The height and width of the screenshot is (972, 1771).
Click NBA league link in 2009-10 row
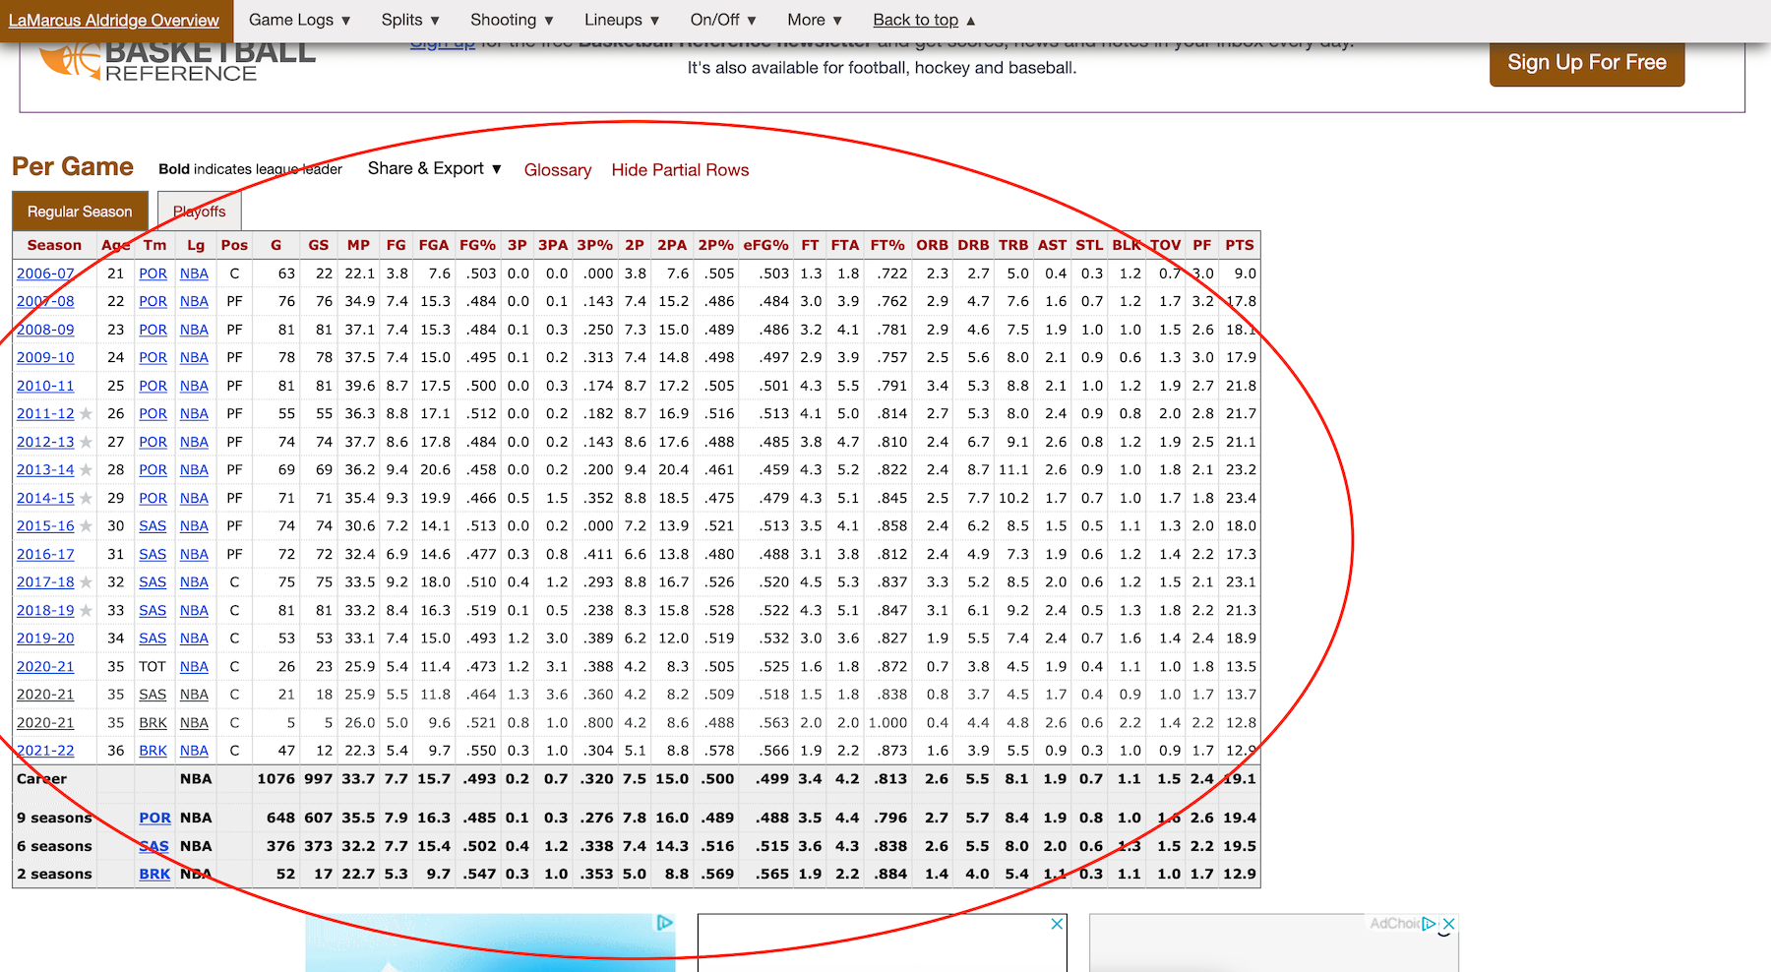pyautogui.click(x=194, y=357)
